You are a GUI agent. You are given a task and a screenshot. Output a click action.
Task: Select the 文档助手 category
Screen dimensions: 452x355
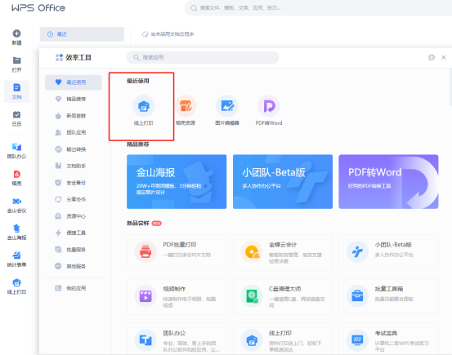click(74, 166)
